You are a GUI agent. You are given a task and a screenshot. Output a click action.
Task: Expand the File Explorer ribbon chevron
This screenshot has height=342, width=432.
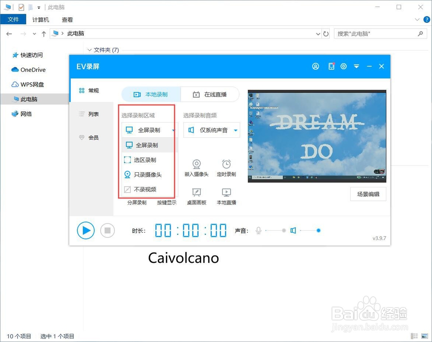click(417, 19)
